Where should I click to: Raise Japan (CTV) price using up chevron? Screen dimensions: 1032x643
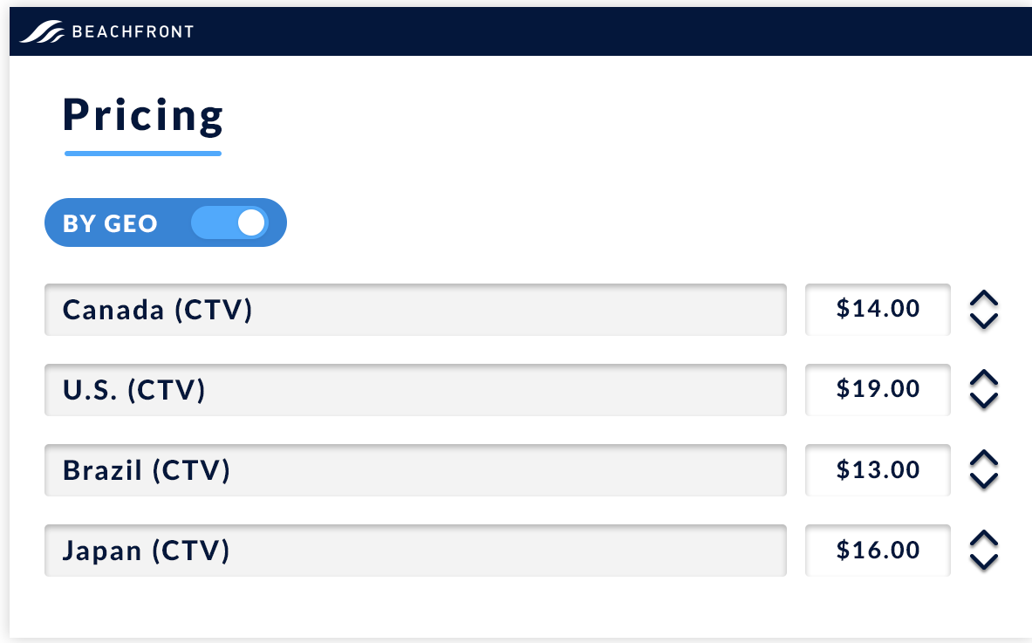(984, 539)
